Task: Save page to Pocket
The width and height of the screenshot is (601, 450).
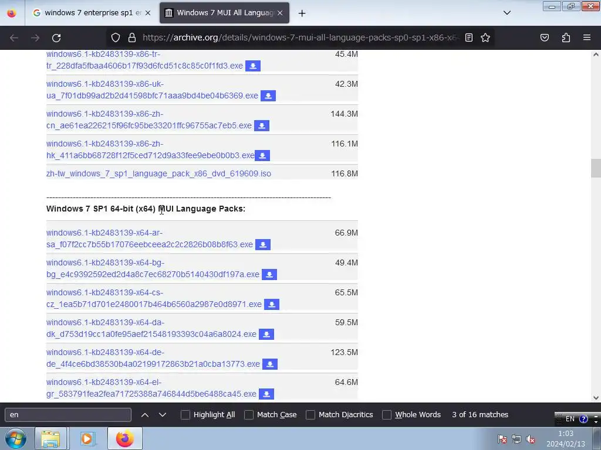Action: [544, 37]
